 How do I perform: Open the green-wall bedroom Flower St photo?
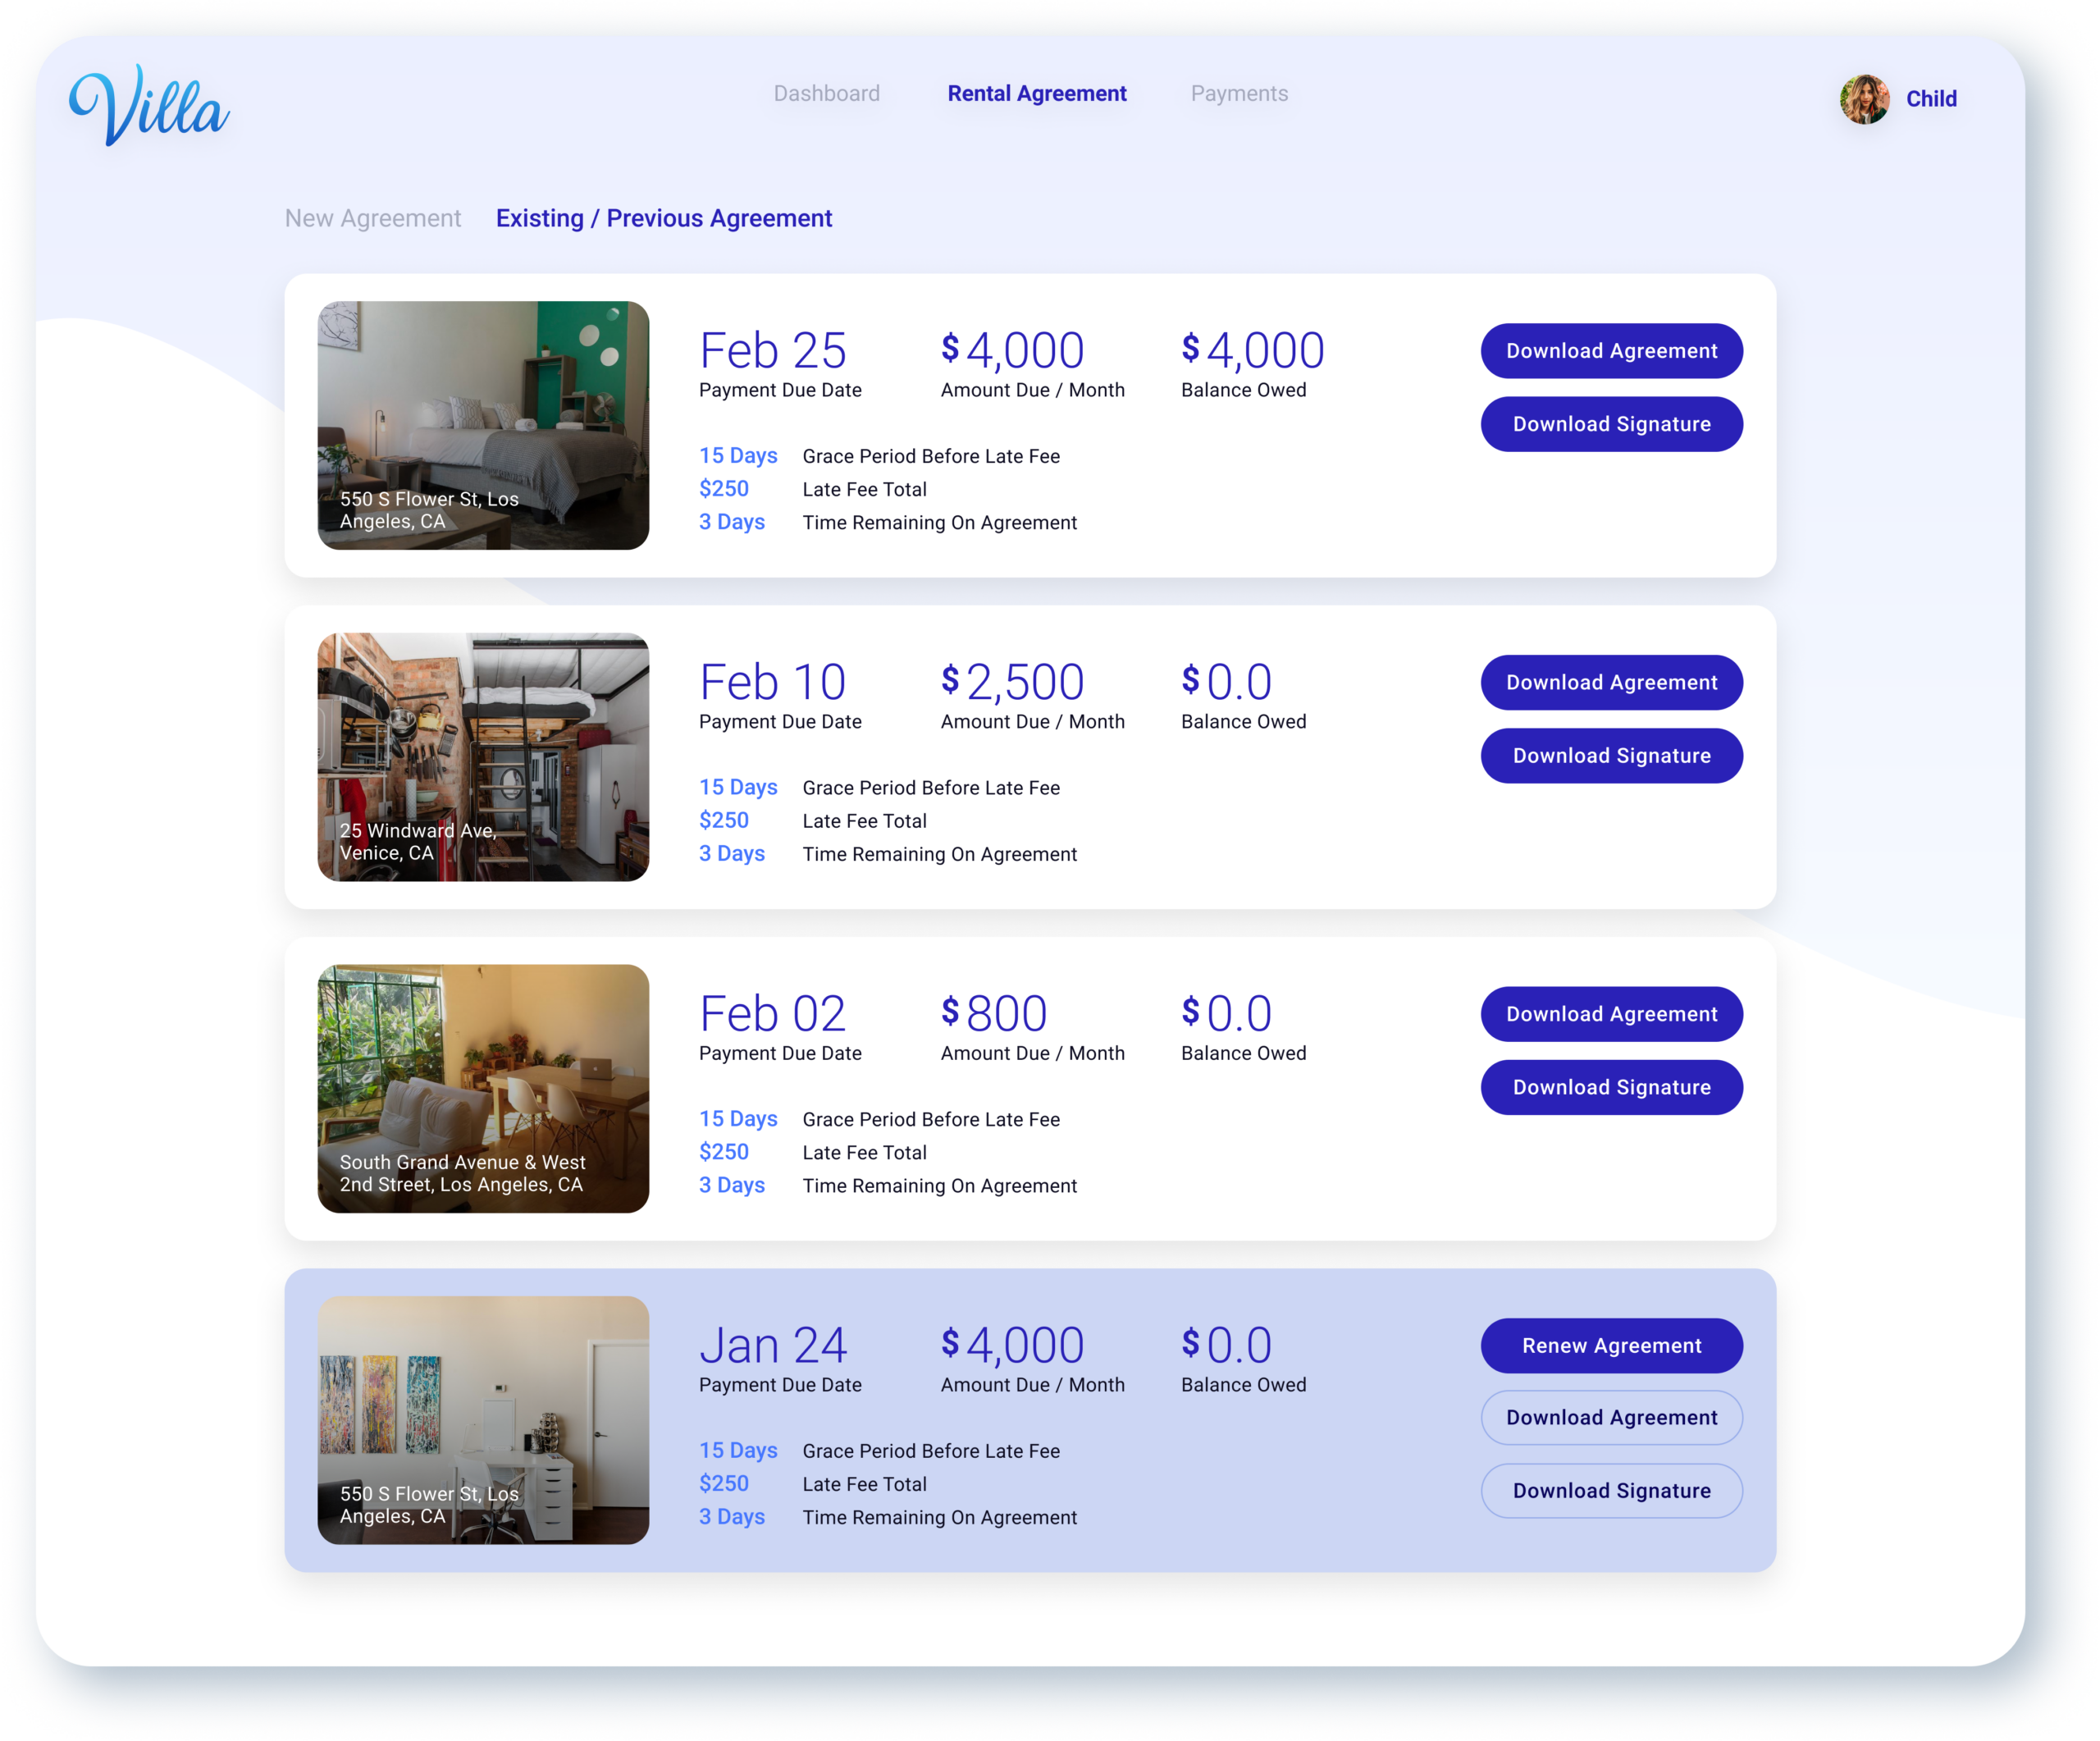click(483, 424)
